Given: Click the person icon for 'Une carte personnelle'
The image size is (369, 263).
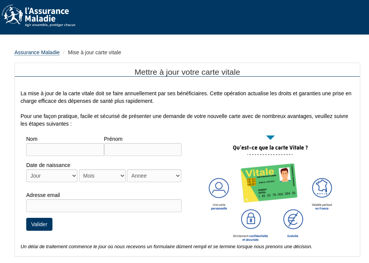Looking at the screenshot, I should pyautogui.click(x=219, y=188).
